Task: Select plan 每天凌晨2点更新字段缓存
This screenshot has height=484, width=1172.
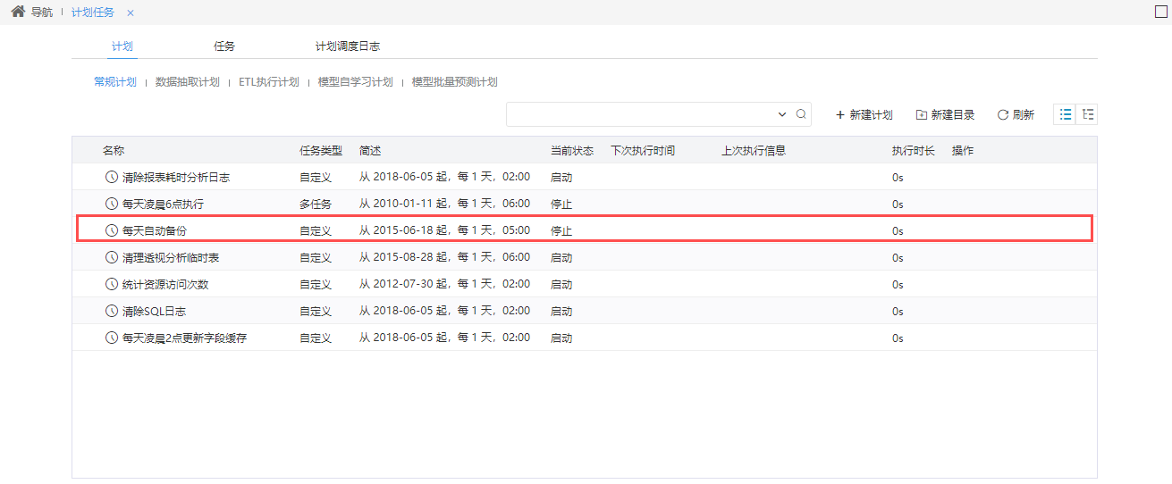Action: click(x=185, y=338)
